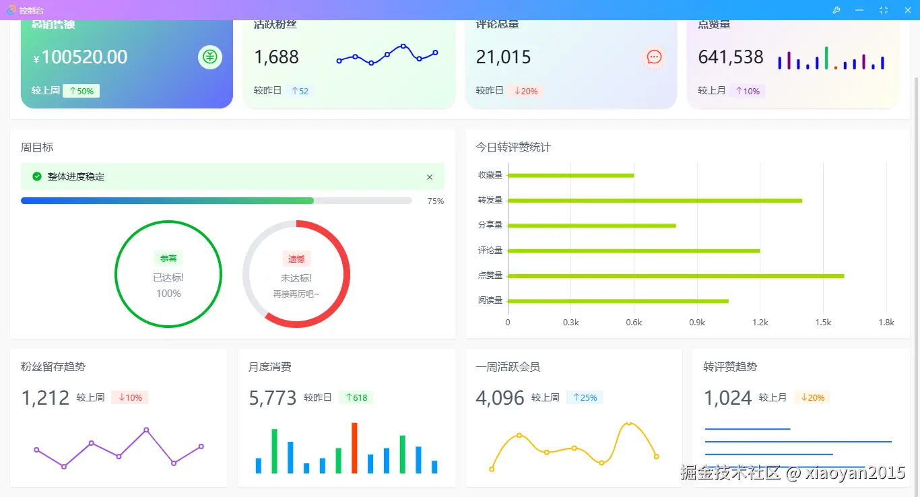The width and height of the screenshot is (920, 497).
Task: Click the 分享量 bar in the chart
Action: tap(591, 226)
